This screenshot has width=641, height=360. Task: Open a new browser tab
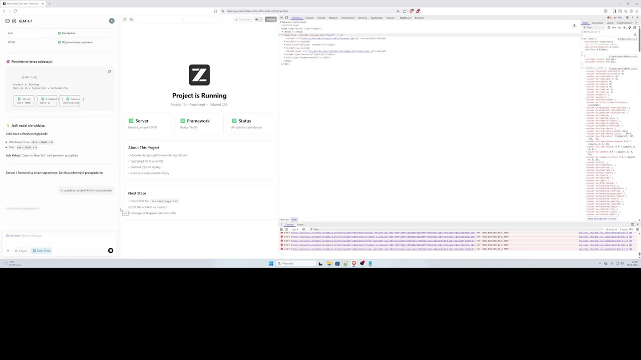coord(49,3)
